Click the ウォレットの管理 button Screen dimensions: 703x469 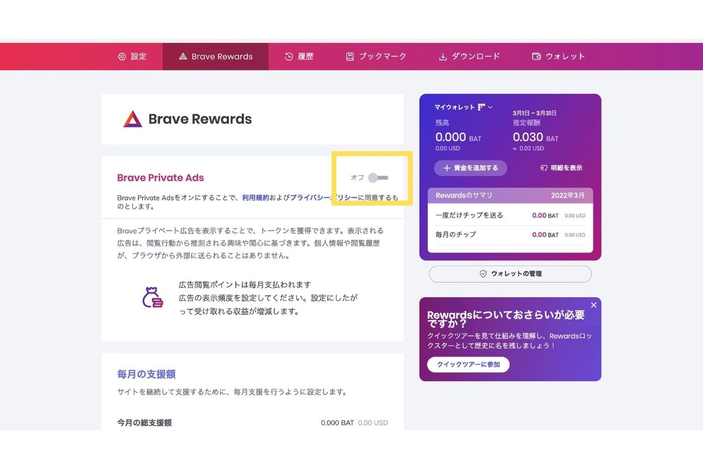pos(510,274)
